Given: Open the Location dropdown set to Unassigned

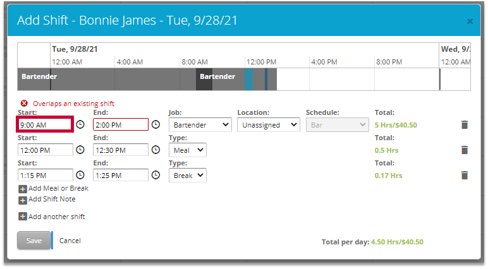Looking at the screenshot, I should click(268, 125).
